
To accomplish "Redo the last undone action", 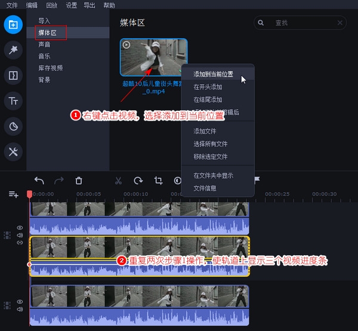I will pos(59,181).
